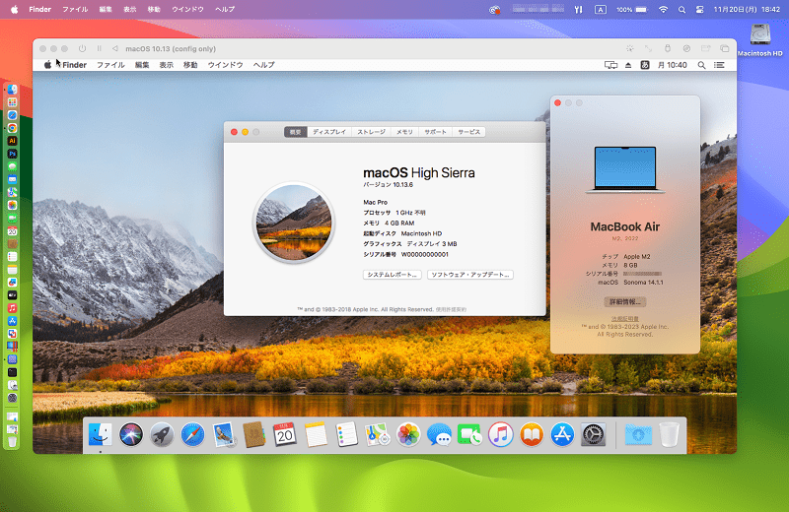Open guest ヘルプ menu in VM menu bar

pyautogui.click(x=263, y=65)
